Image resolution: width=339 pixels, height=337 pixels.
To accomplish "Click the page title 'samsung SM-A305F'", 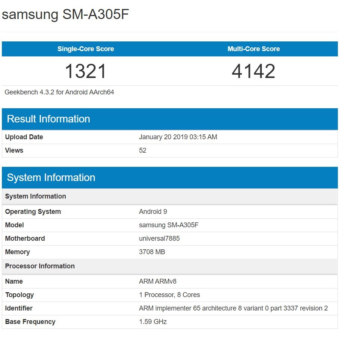I will [65, 15].
